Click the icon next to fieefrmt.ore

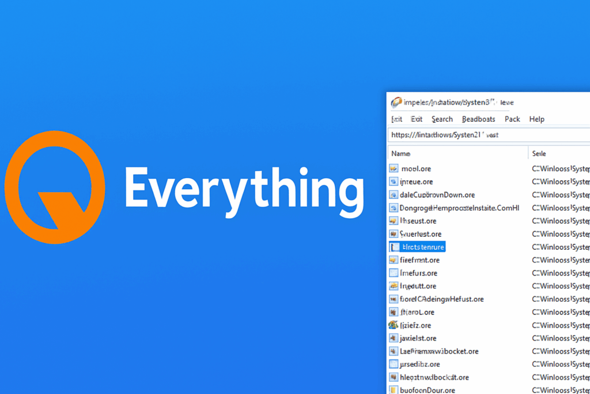point(394,260)
